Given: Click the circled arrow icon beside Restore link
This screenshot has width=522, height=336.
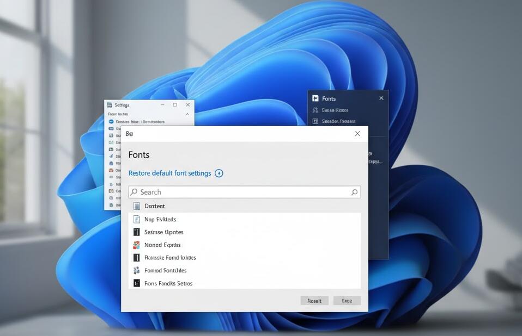Looking at the screenshot, I should (x=219, y=173).
